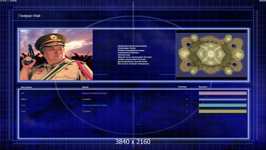Click Gold's 'Случайно' army entry
266x150 pixels.
point(87,111)
